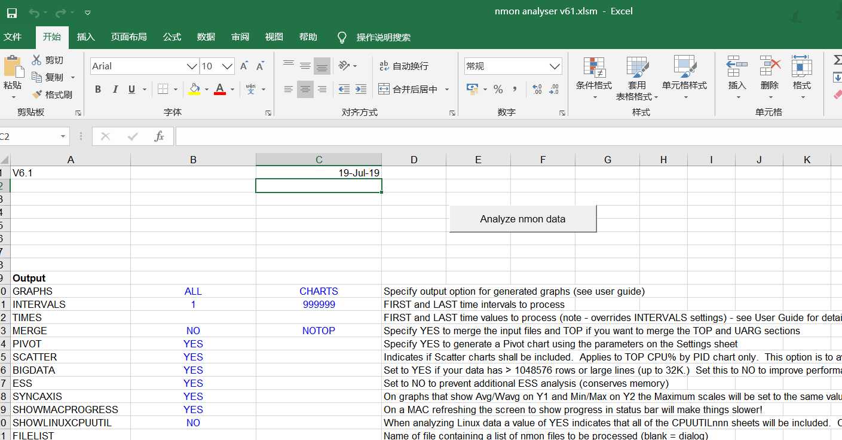Click Increase Font Size icon
Image resolution: width=842 pixels, height=440 pixels.
[x=244, y=66]
